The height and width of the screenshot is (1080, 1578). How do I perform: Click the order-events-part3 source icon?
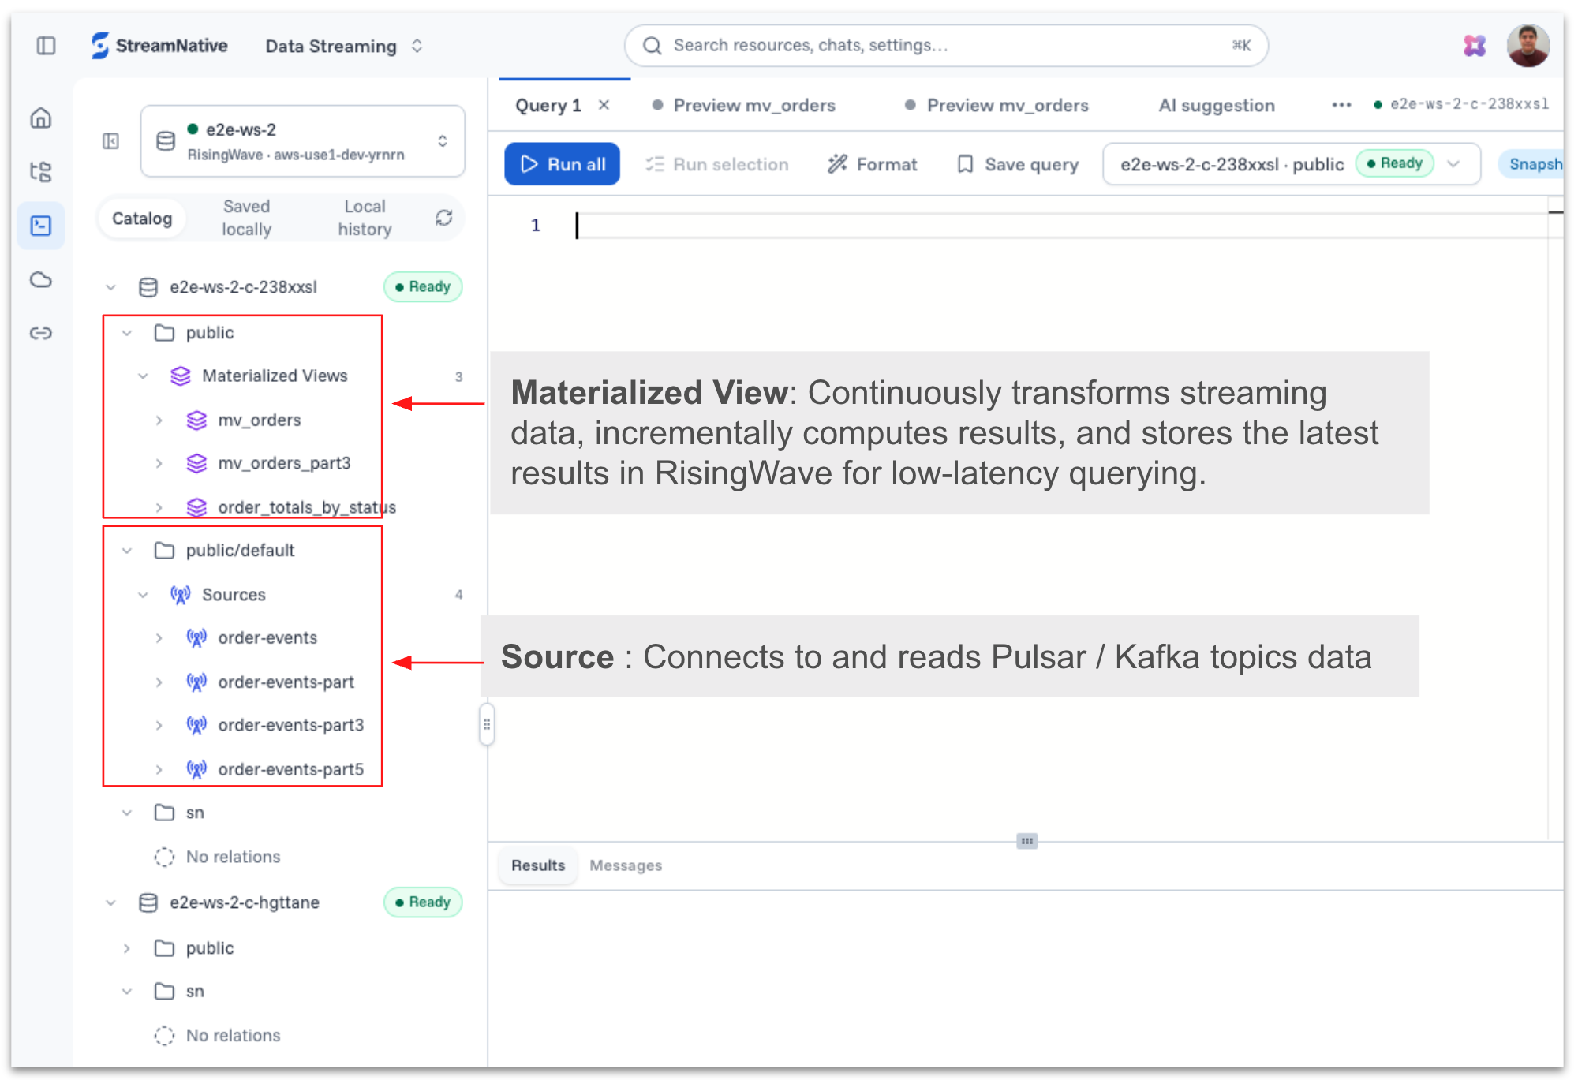196,725
